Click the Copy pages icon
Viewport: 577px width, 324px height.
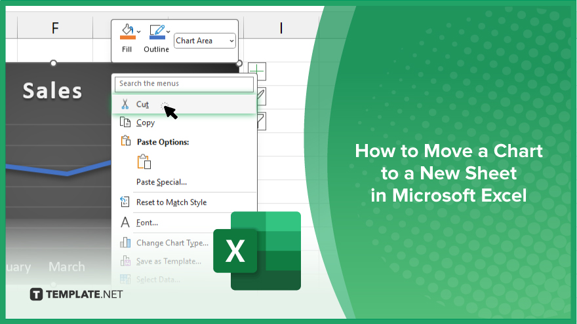click(x=125, y=122)
